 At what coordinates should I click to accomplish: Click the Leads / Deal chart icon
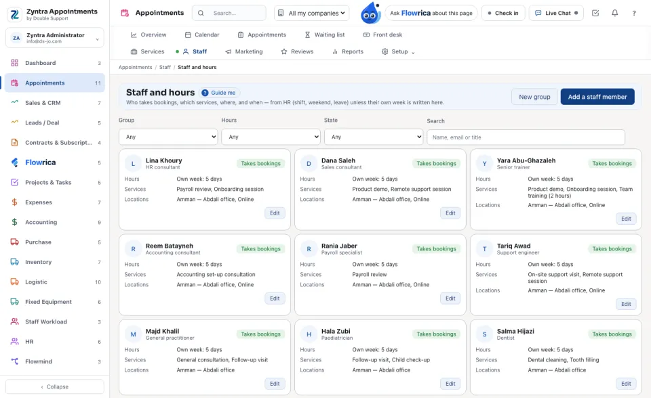(14, 122)
